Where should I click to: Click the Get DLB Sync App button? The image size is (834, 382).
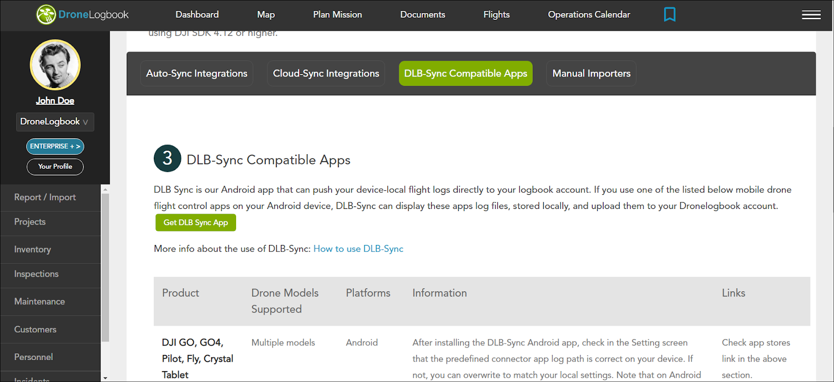[195, 223]
